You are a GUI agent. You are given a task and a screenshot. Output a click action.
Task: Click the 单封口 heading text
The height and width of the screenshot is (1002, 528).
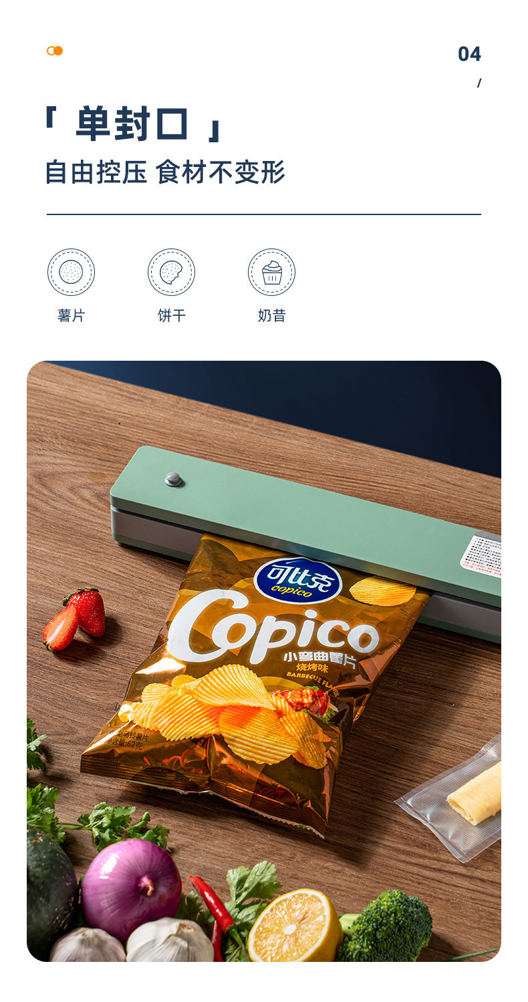click(132, 124)
